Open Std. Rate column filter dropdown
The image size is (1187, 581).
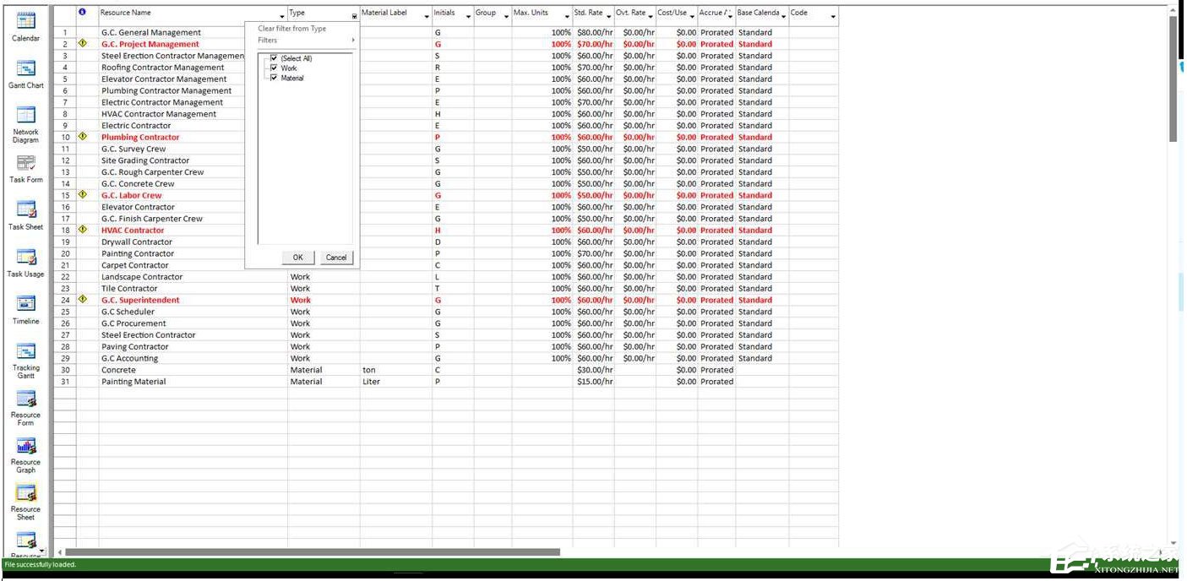(609, 17)
